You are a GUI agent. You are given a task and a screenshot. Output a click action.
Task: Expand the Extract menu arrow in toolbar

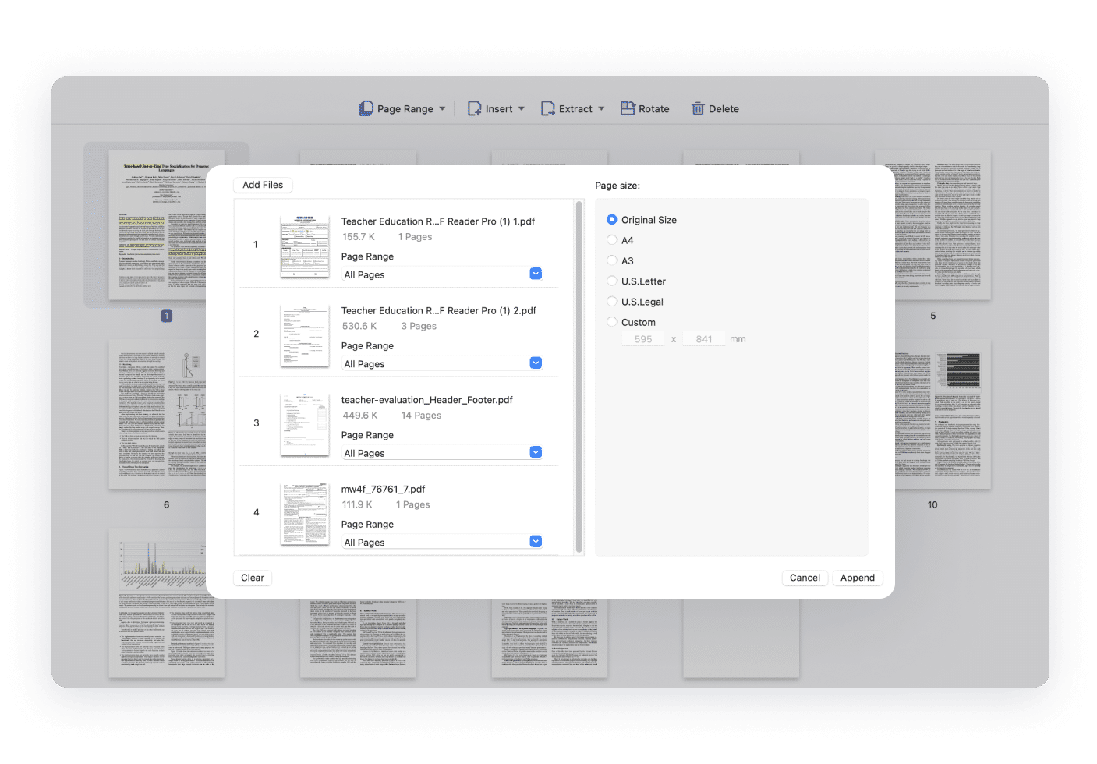tap(601, 109)
